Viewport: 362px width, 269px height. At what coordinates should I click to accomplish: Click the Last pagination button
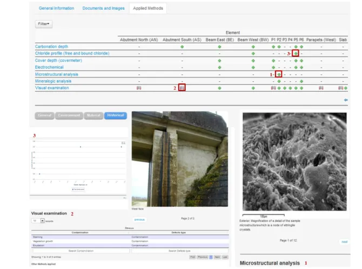[x=225, y=257]
